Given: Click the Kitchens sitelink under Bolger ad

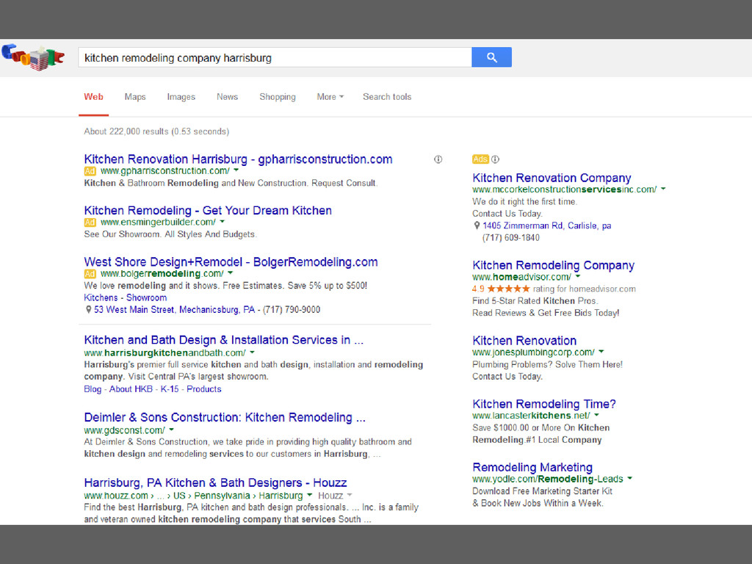Looking at the screenshot, I should click(x=101, y=298).
